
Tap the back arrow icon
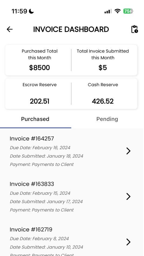(10, 29)
